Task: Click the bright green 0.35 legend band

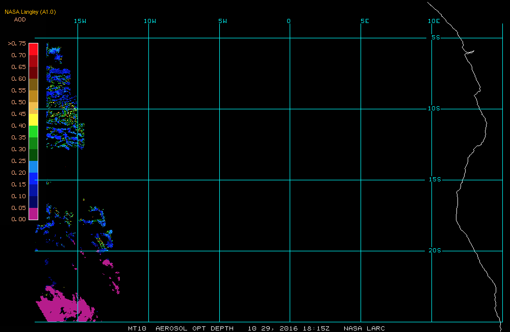Action: [34, 131]
